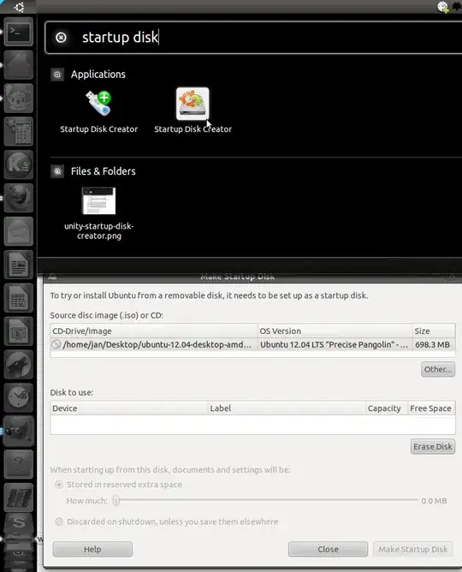The height and width of the screenshot is (572, 462).
Task: Select the ubuntu-12.04-desktop-amd ISO row
Action: pyautogui.click(x=252, y=344)
